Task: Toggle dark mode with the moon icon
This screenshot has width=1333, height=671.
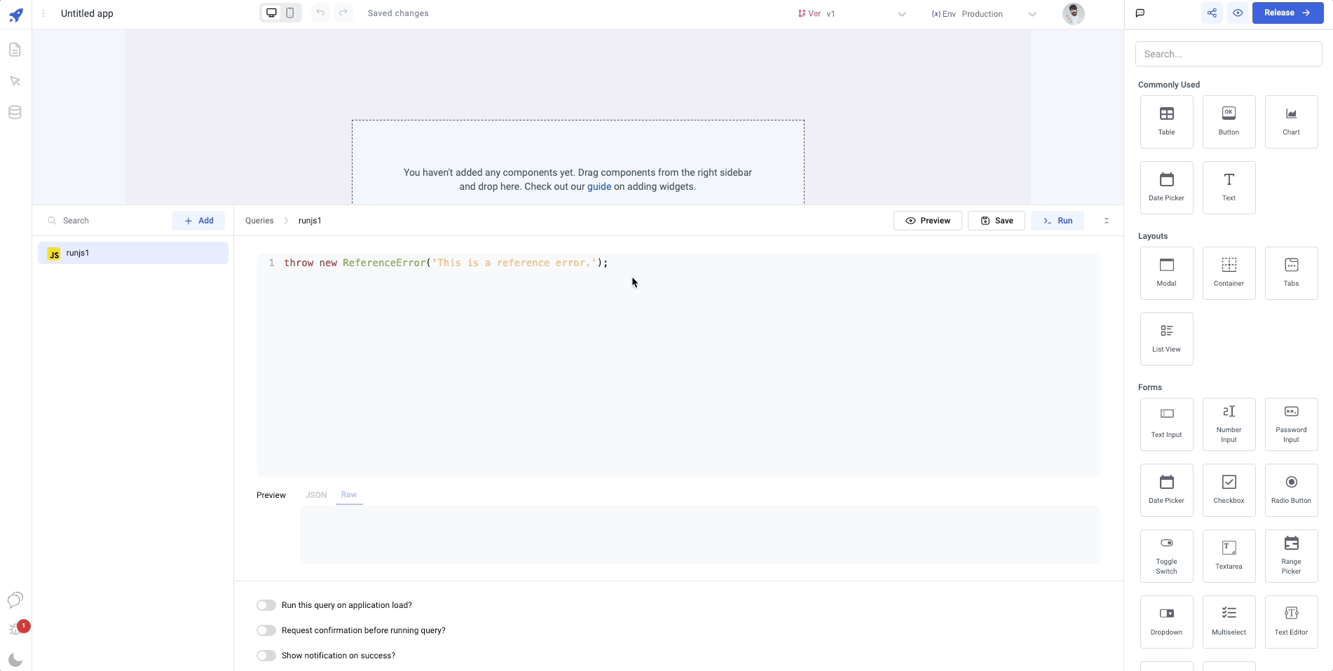Action: coord(15,659)
